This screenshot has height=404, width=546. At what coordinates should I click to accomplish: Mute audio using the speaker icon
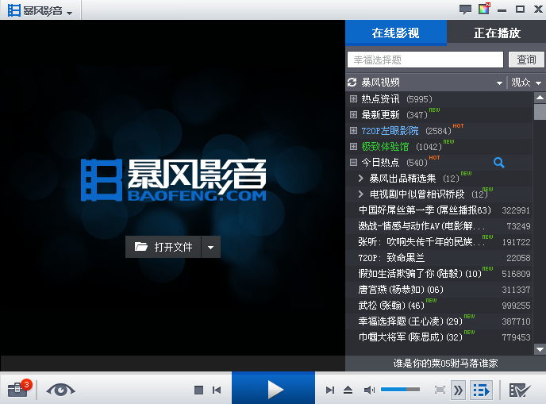tap(369, 390)
